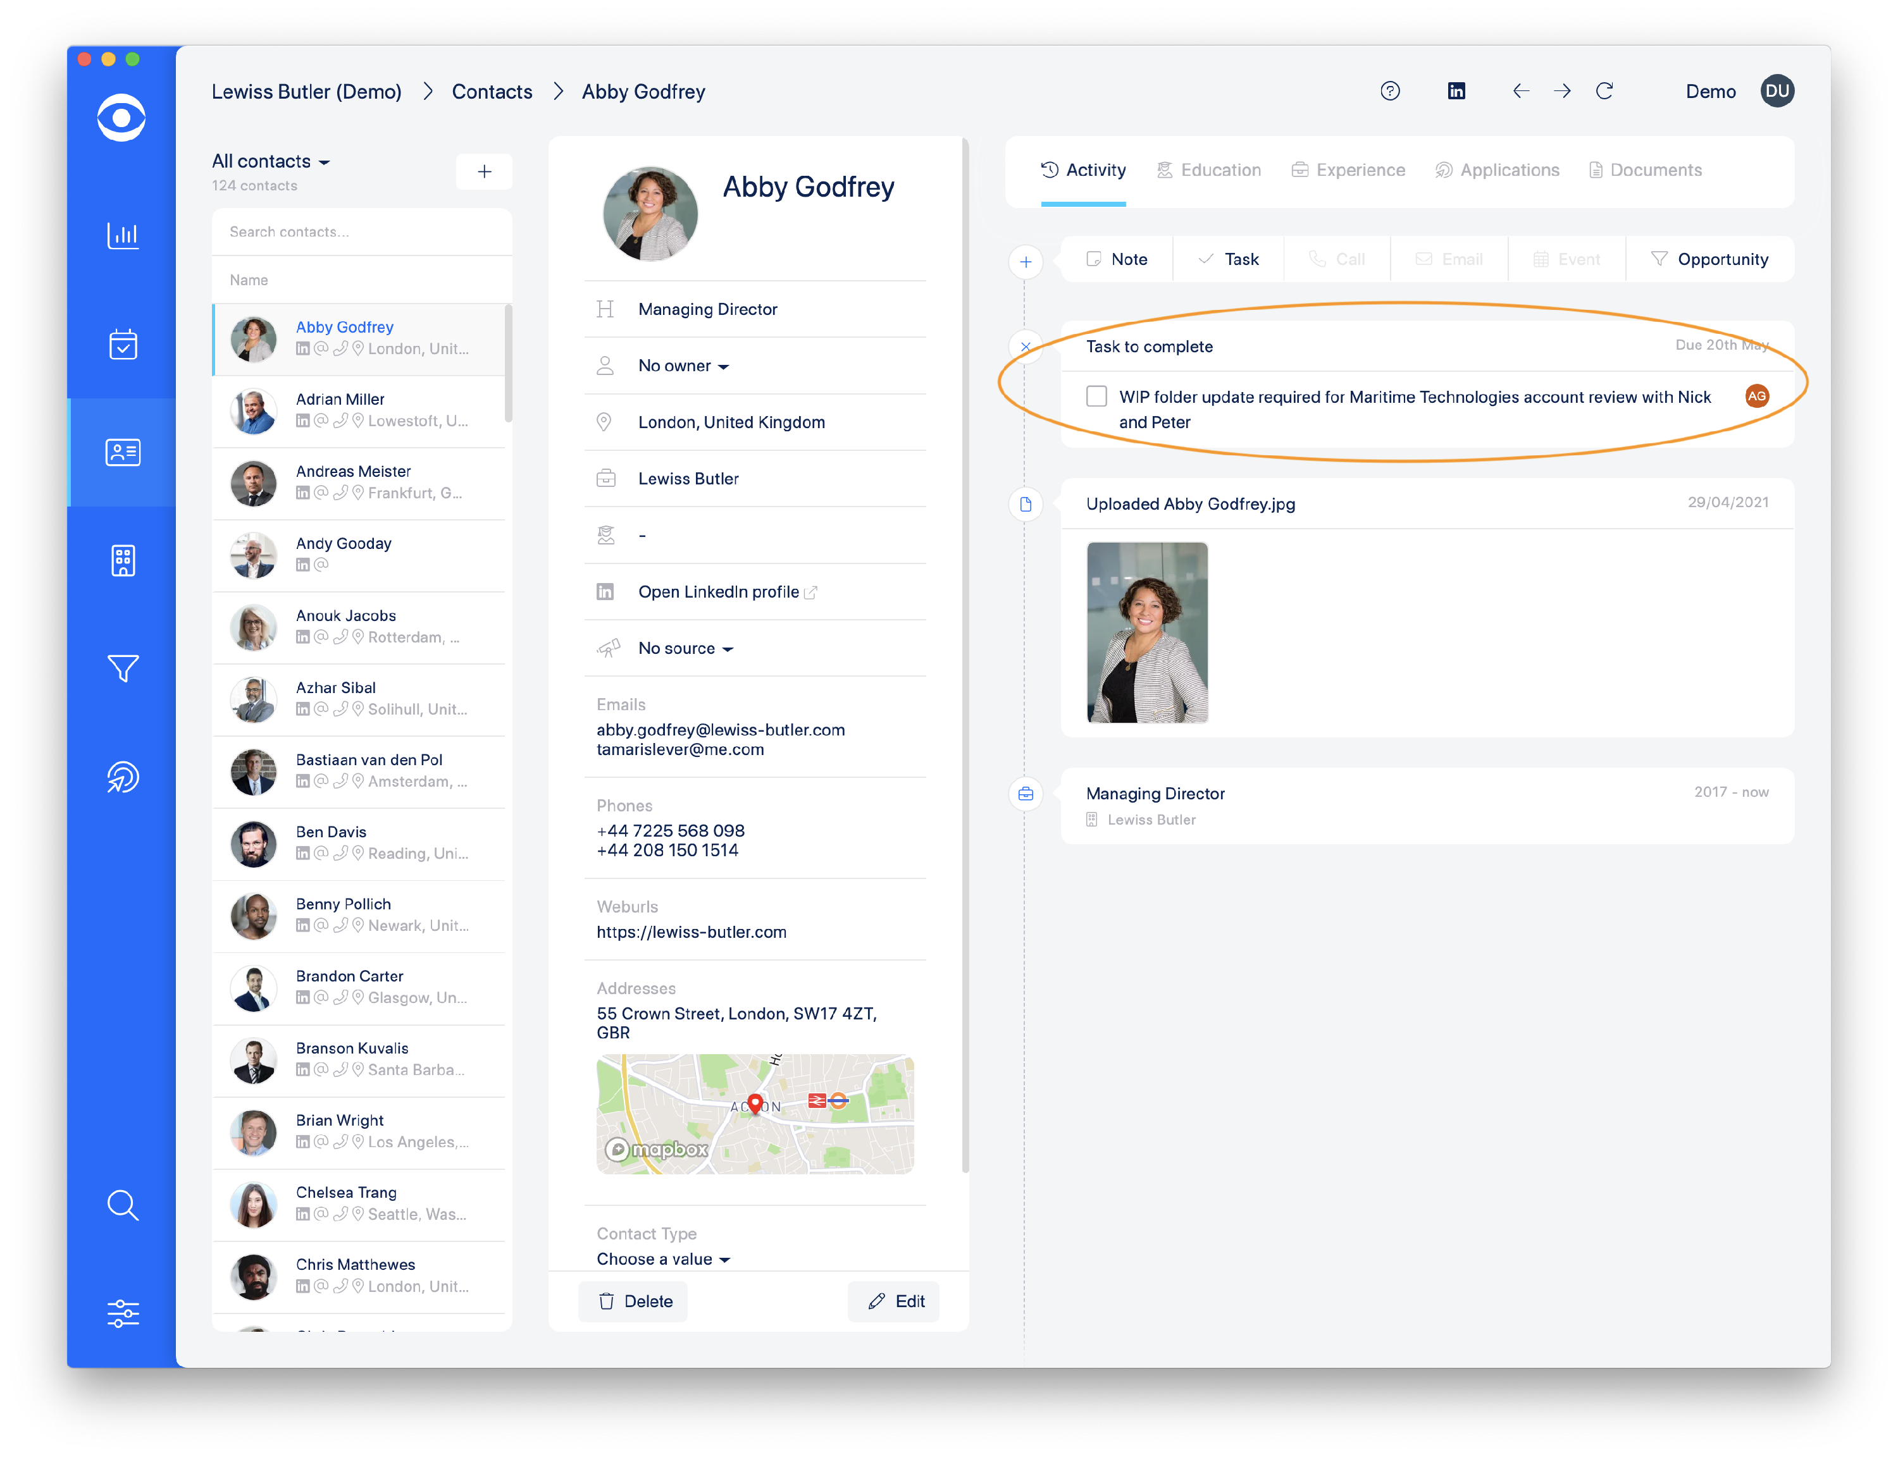Screen dimensions: 1898x1457
Task: Open the settings sliders sidebar icon
Action: coord(122,1313)
